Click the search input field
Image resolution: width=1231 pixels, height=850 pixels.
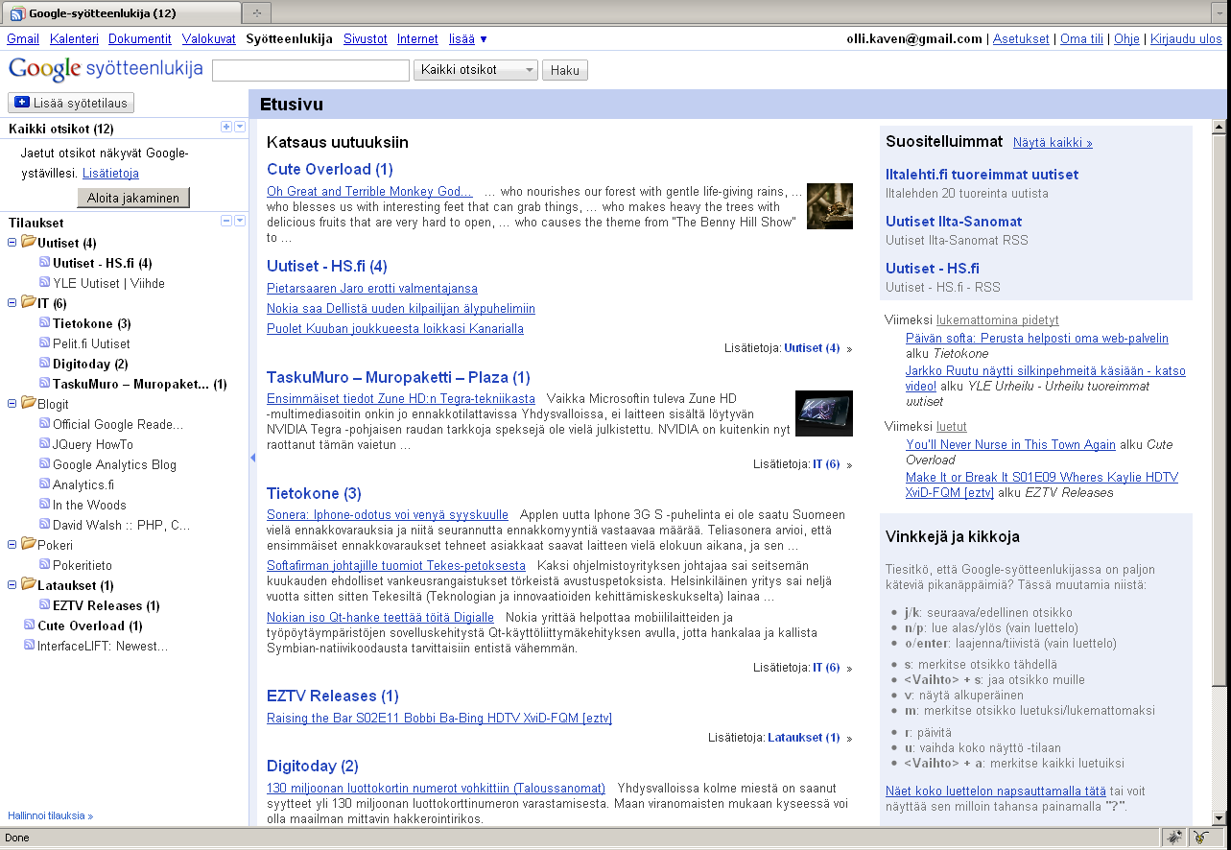311,70
